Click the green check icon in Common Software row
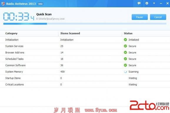Screen dimensions: 170x113 [125, 65]
